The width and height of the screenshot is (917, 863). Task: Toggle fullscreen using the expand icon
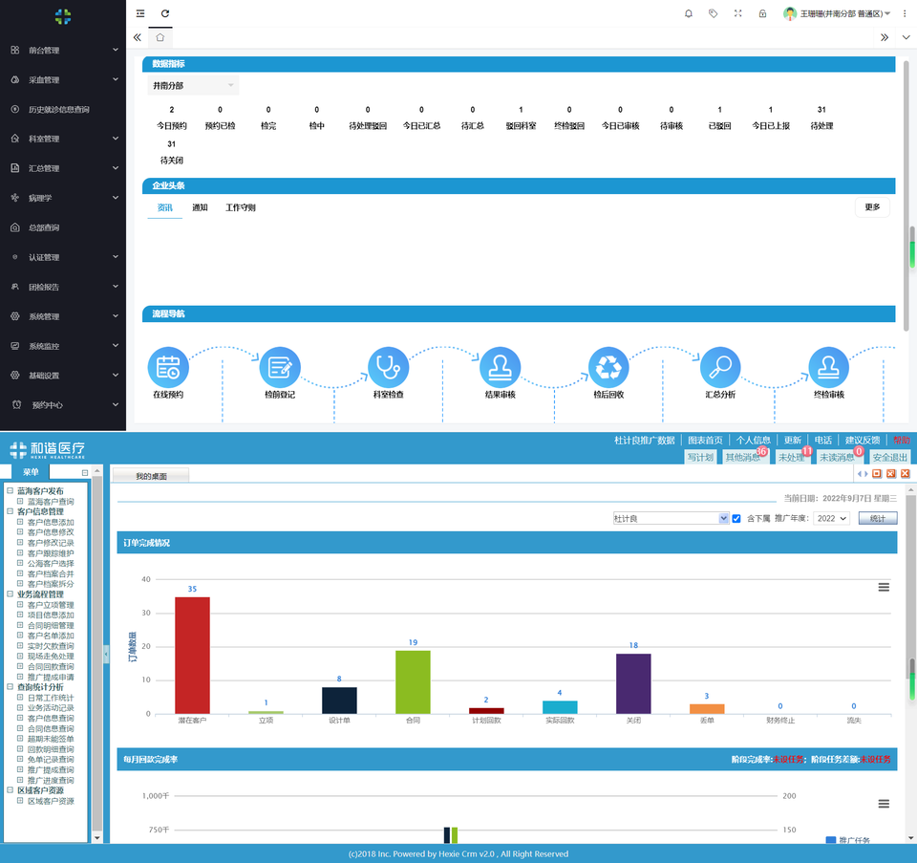(x=737, y=13)
